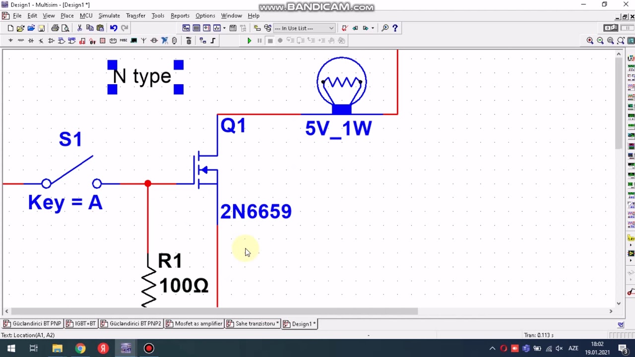This screenshot has width=635, height=357.
Task: Select the R1 100Ω resistor label
Action: point(183,274)
